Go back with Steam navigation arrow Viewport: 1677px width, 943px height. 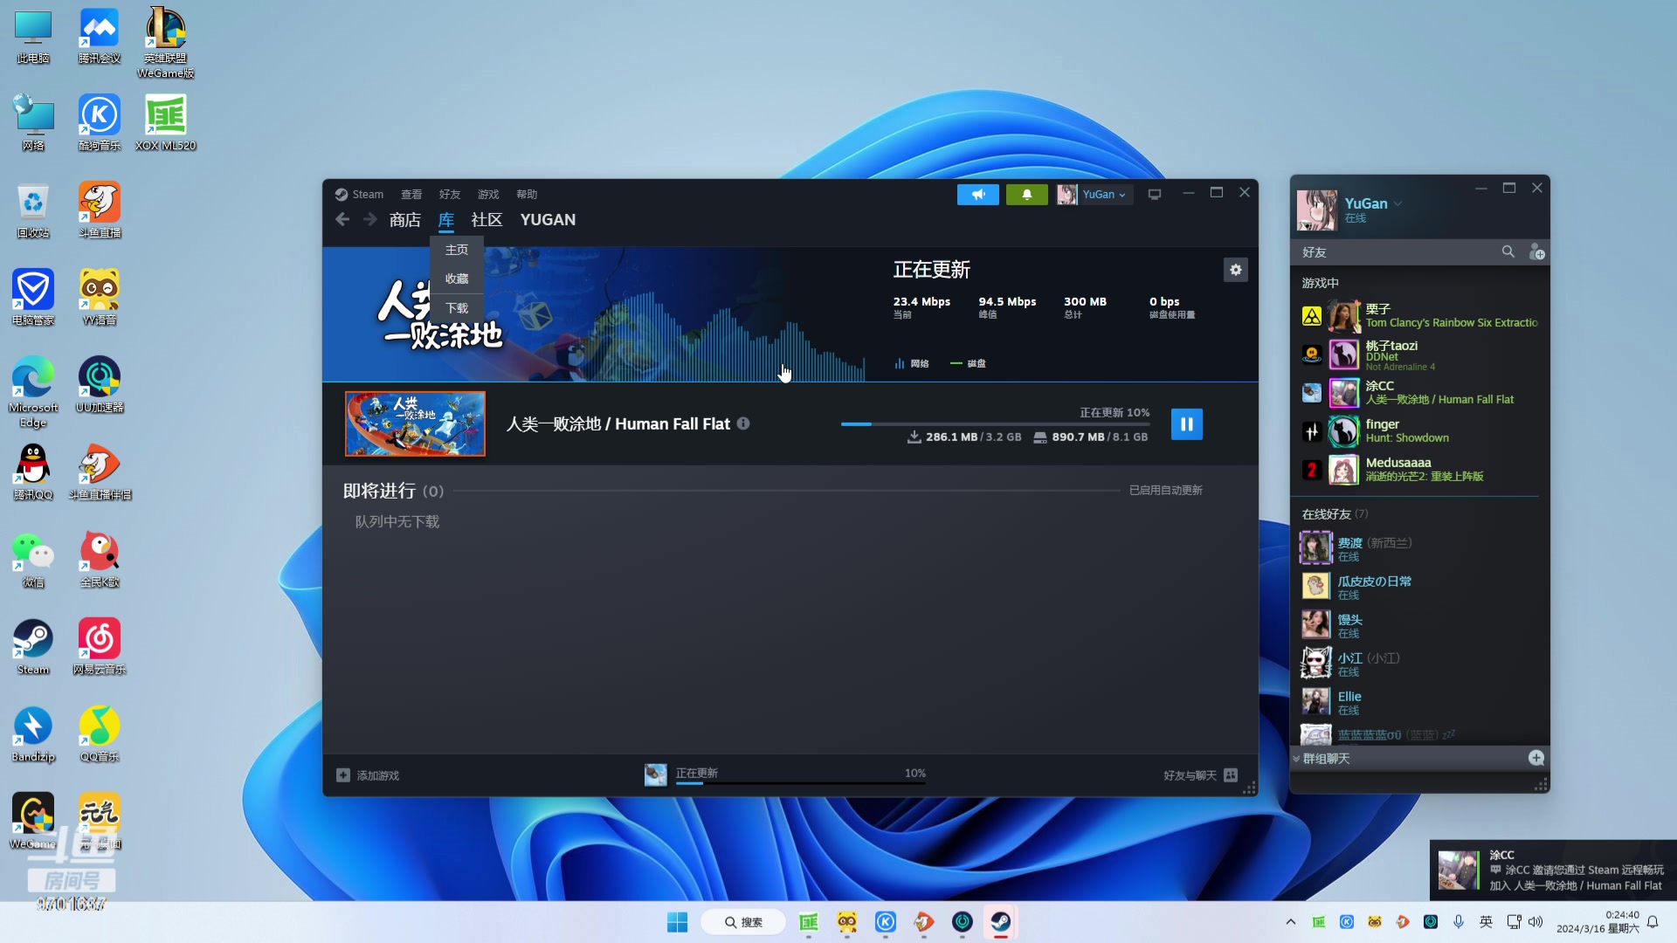342,220
